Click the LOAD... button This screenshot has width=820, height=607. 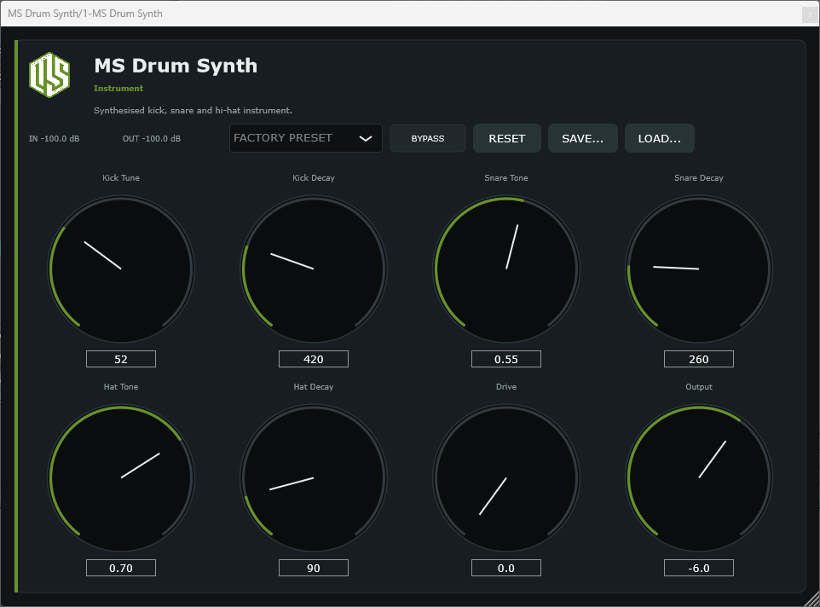coord(660,138)
